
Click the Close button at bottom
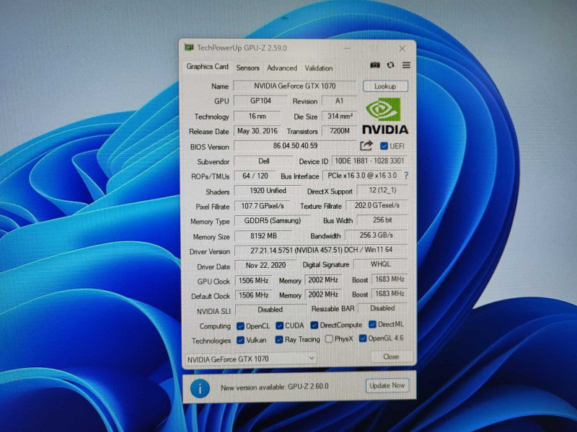(x=391, y=356)
